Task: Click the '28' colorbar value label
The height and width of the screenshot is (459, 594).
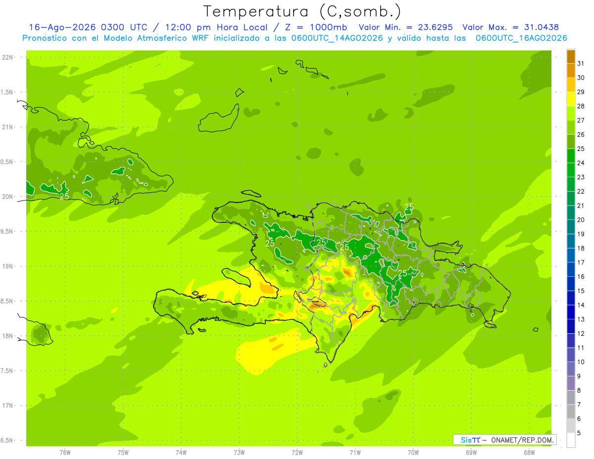Action: pos(581,106)
